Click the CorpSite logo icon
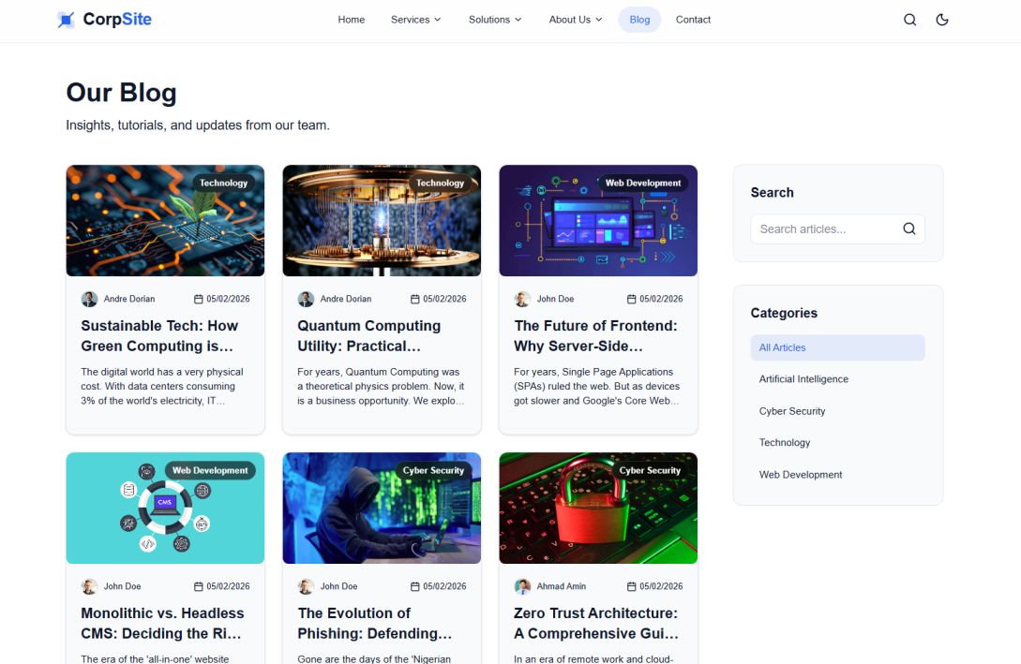The width and height of the screenshot is (1021, 664). click(66, 19)
